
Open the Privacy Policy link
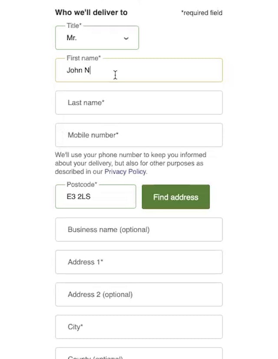point(125,171)
